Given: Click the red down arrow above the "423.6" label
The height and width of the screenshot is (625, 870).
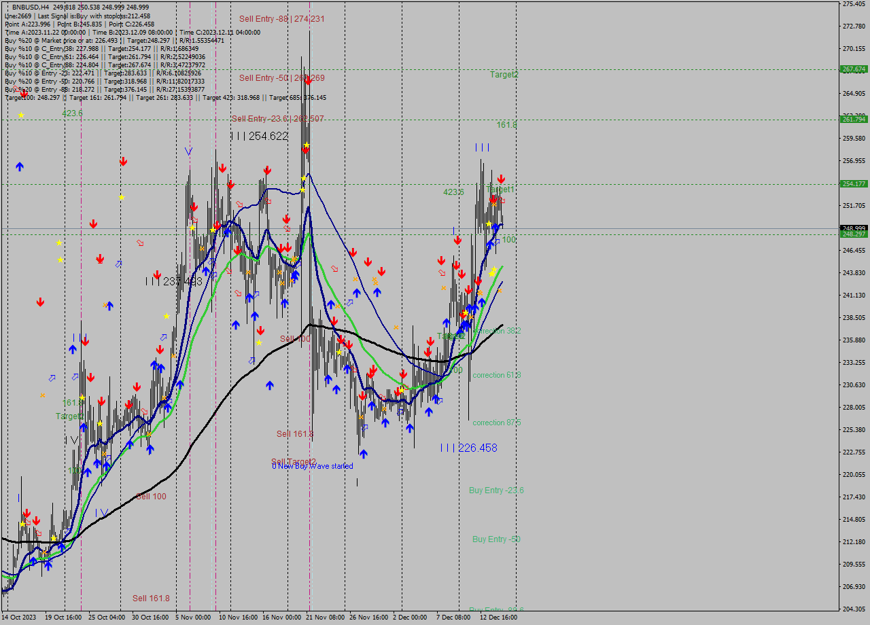Looking at the screenshot, I should tap(24, 94).
